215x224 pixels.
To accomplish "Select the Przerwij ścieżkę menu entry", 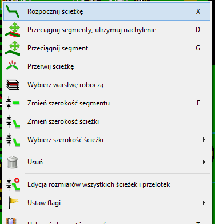I will tap(107, 66).
